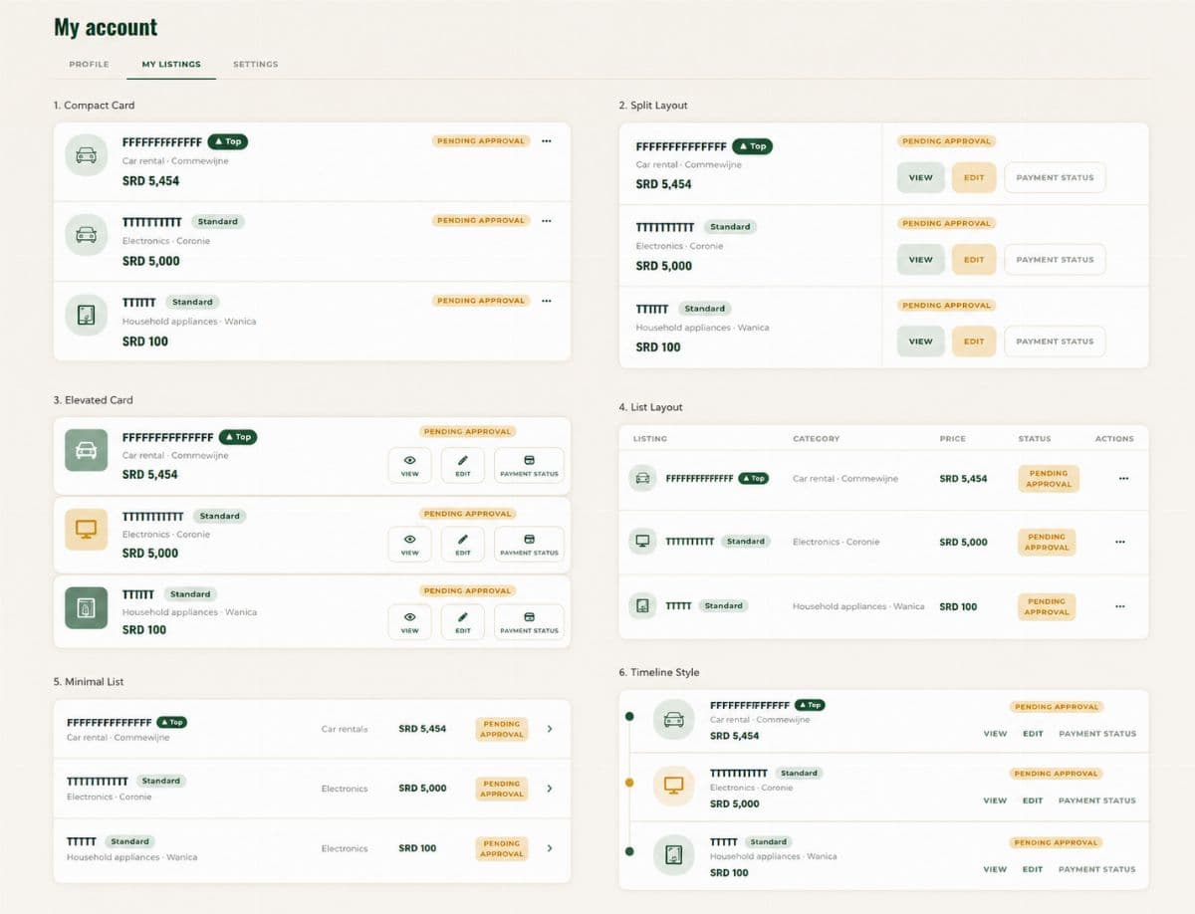The width and height of the screenshot is (1195, 914).
Task: Click PAYMENT STATUS link for Timeline SRD 5,454 listing
Action: 1097,734
